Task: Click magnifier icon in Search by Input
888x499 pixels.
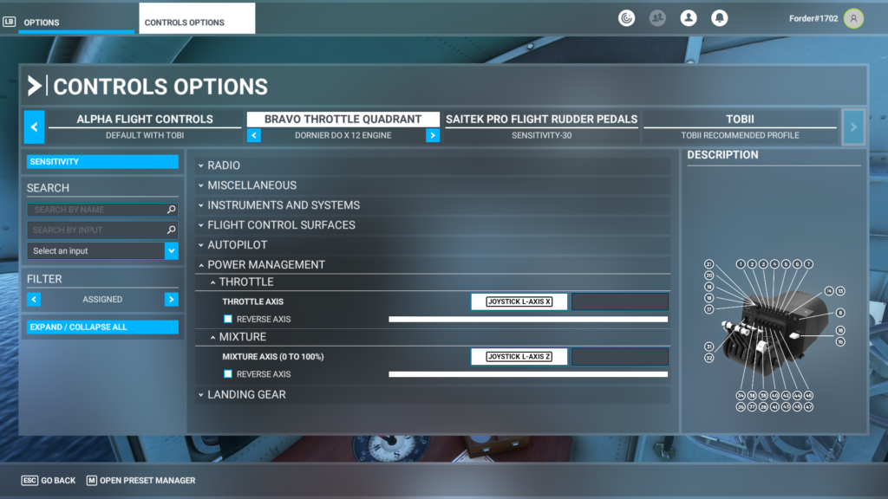Action: tap(171, 230)
